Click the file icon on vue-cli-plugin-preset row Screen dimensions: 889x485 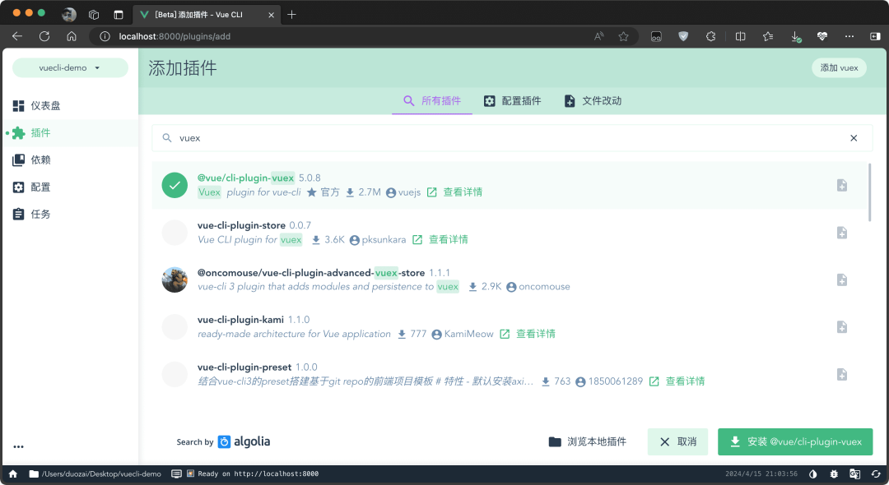coord(842,374)
